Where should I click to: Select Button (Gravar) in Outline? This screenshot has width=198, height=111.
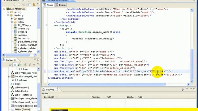[23, 109]
